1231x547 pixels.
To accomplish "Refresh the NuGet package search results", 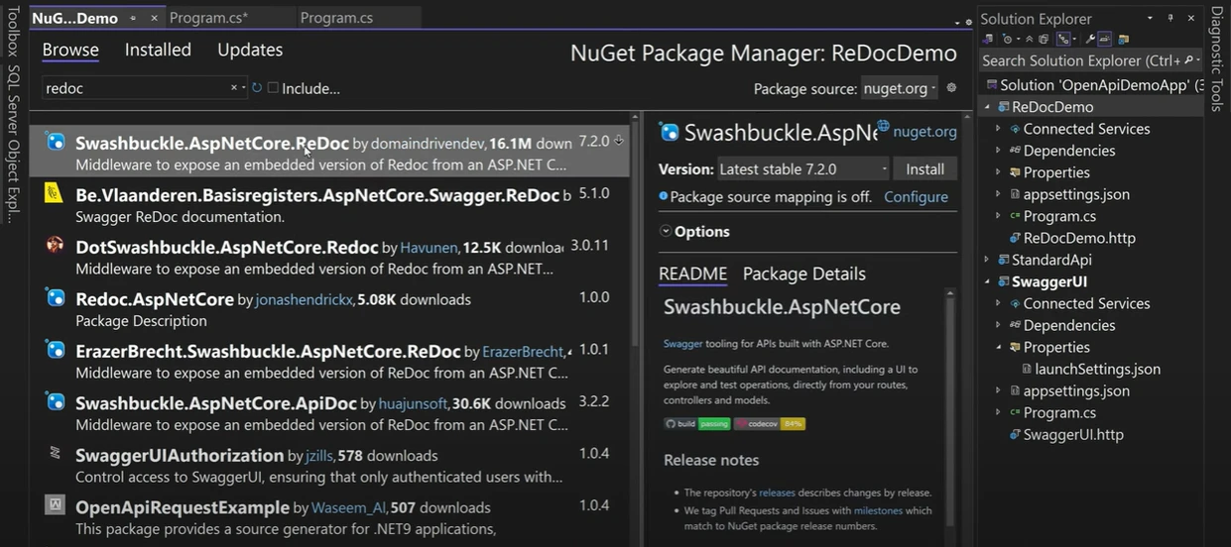I will point(257,88).
